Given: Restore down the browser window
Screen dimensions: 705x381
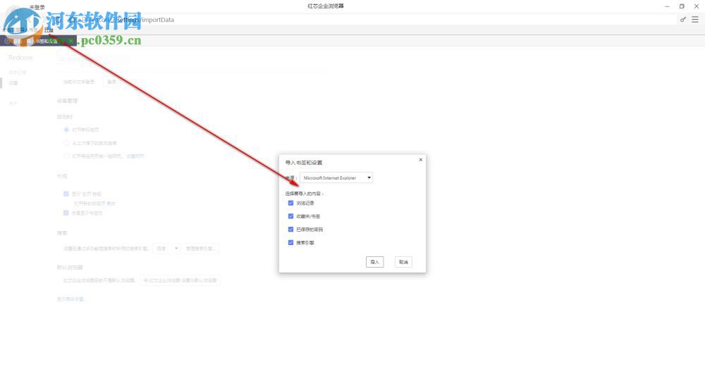Looking at the screenshot, I should [x=682, y=6].
